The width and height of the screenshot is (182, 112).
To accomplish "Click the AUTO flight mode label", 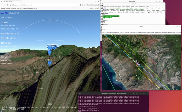I will click(4, 13).
